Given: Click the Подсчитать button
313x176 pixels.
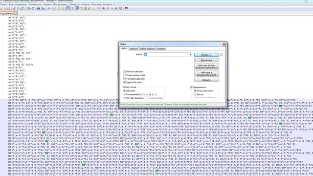Looking at the screenshot, I should (206, 60).
